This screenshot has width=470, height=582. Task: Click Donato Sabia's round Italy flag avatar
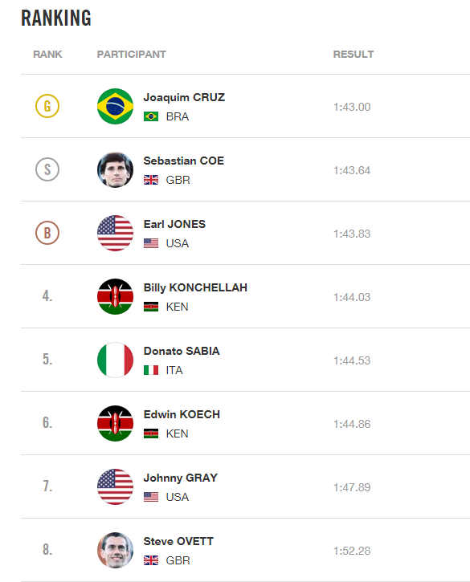115,360
